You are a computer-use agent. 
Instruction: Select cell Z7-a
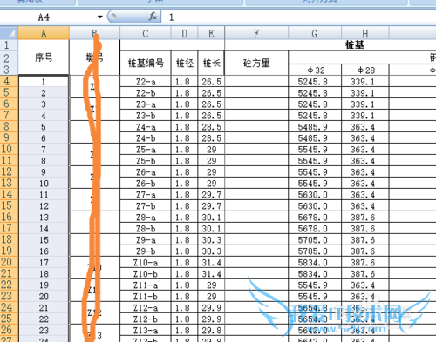[146, 195]
